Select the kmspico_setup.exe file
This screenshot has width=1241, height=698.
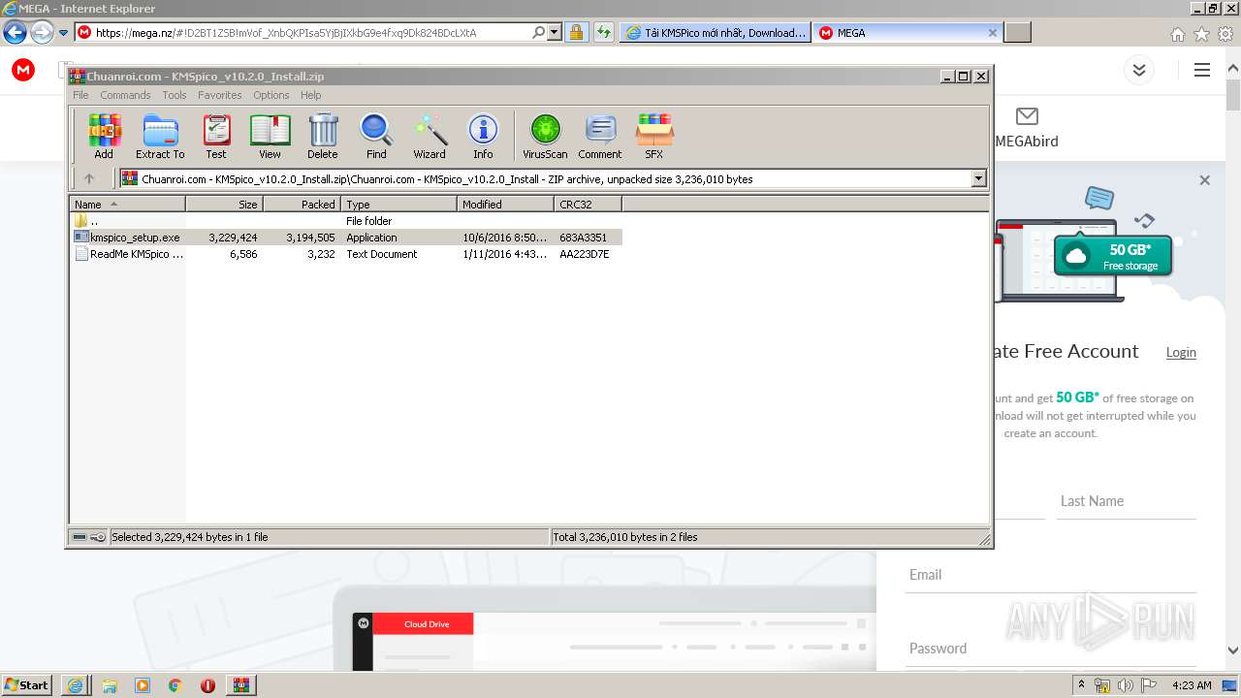(x=135, y=238)
